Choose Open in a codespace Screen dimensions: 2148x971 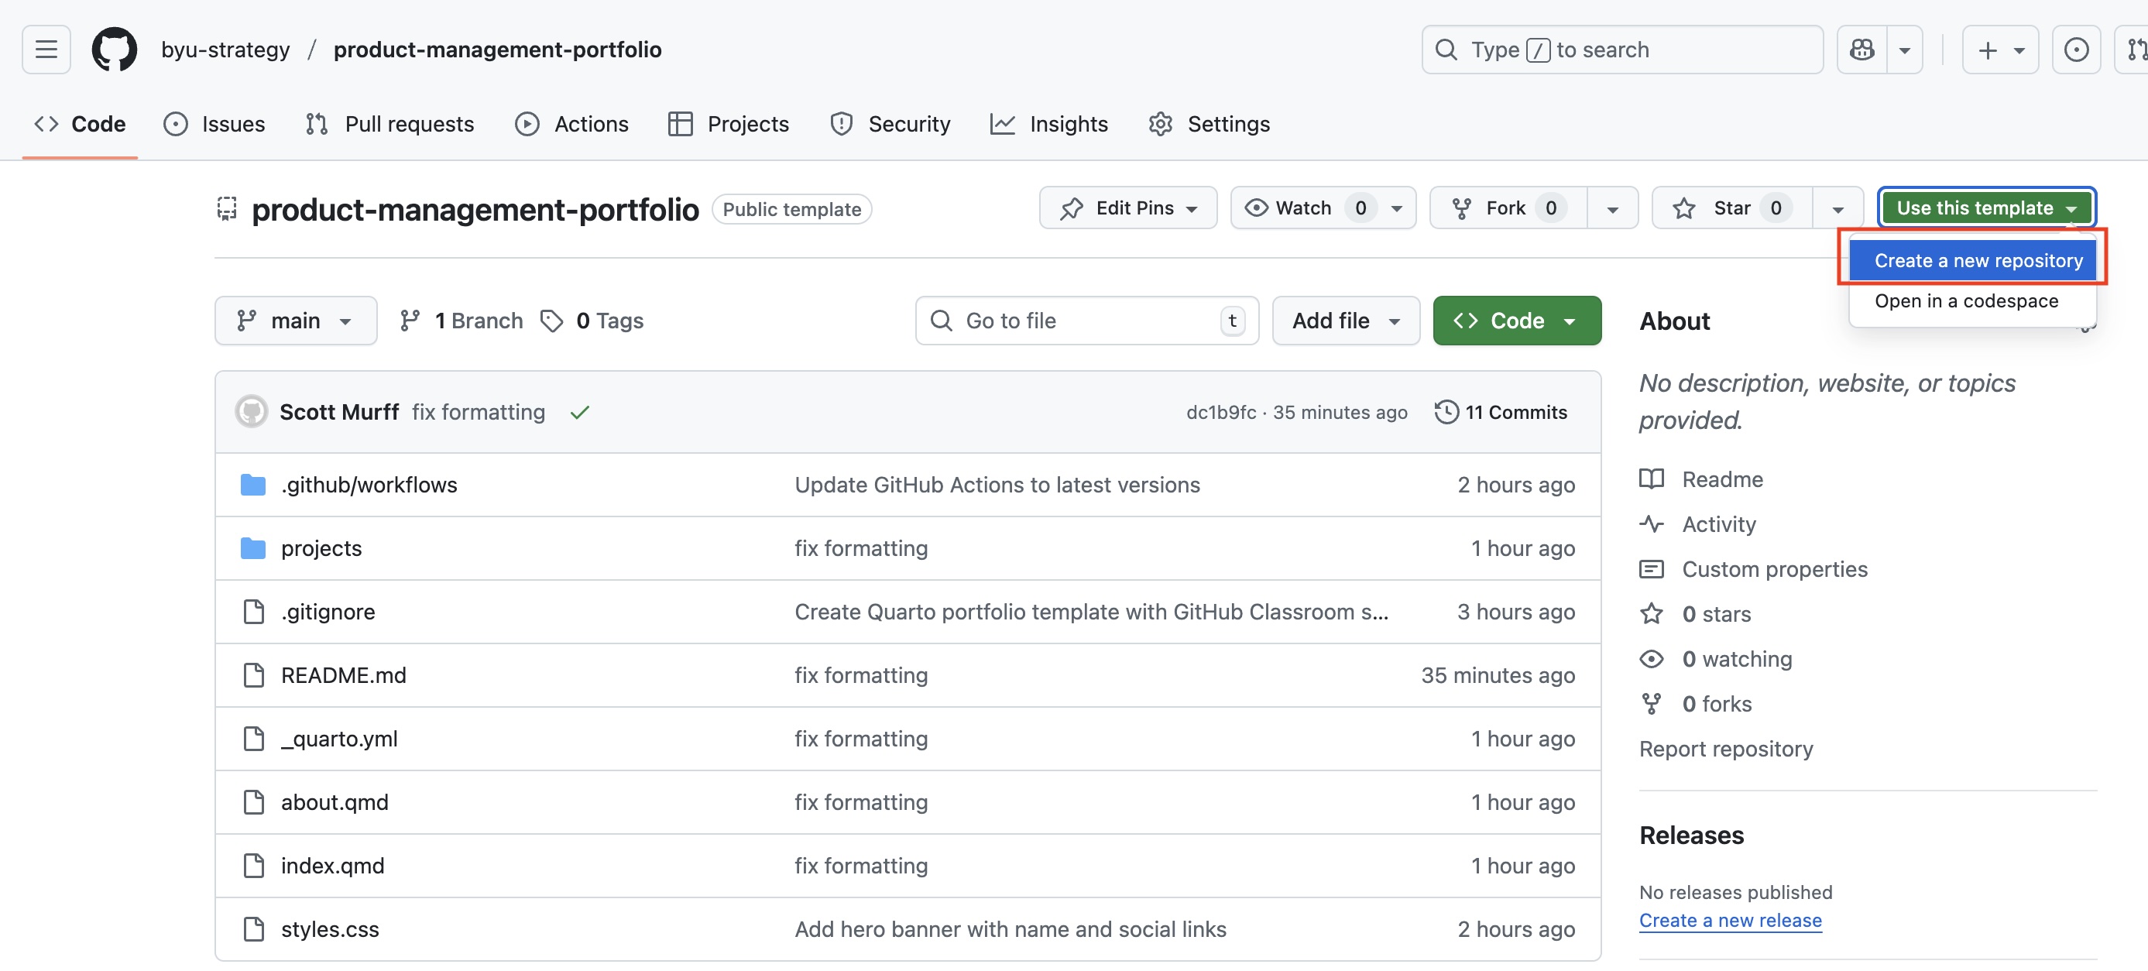click(1965, 301)
